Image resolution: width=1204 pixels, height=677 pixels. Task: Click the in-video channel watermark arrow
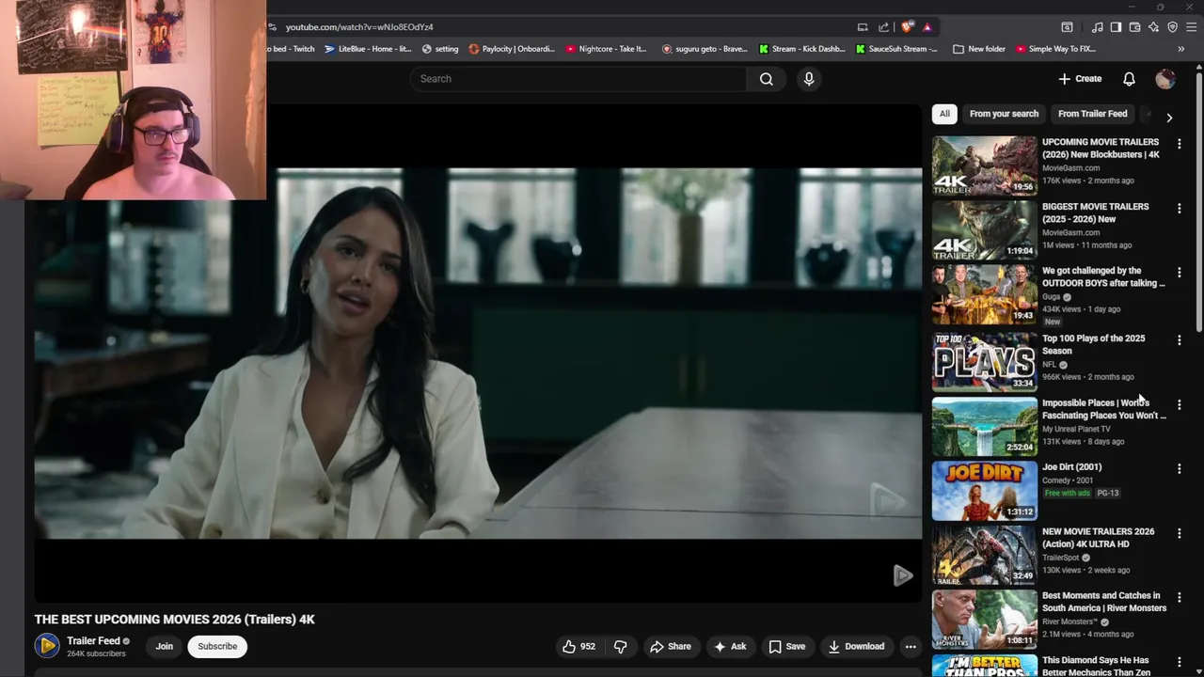click(902, 575)
